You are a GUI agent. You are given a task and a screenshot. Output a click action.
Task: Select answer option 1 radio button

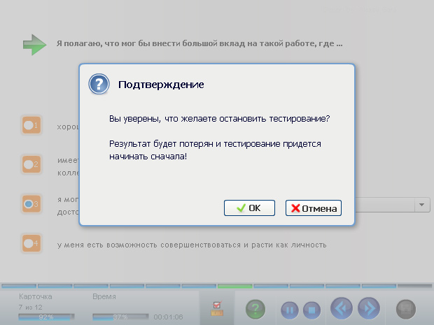click(31, 125)
